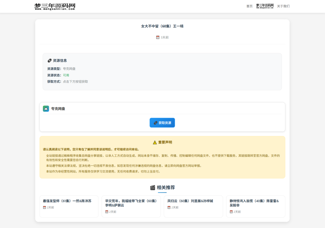Click calendar icon in 静待惊鸿入翁慌 card
Screen dimensions: 325x228
pyautogui.click(x=231, y=212)
